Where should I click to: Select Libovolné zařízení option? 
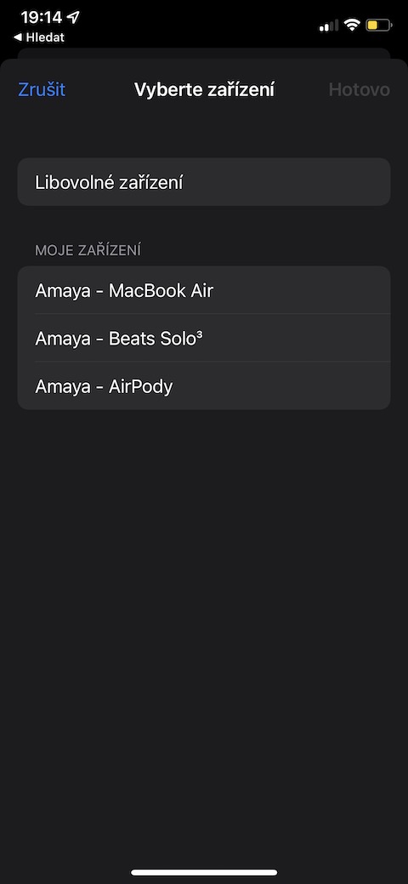(204, 182)
